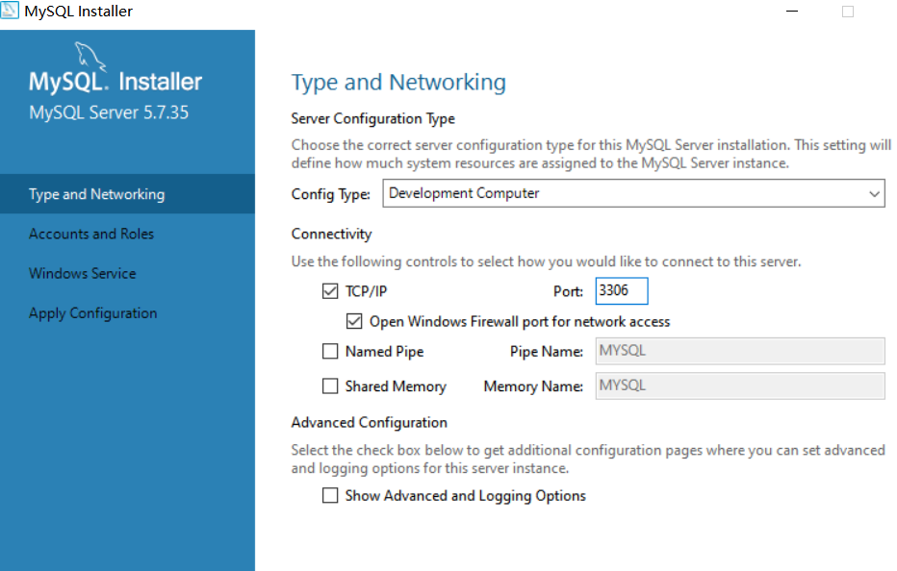Click the Memory Name field
The height and width of the screenshot is (571, 897).
click(x=740, y=385)
